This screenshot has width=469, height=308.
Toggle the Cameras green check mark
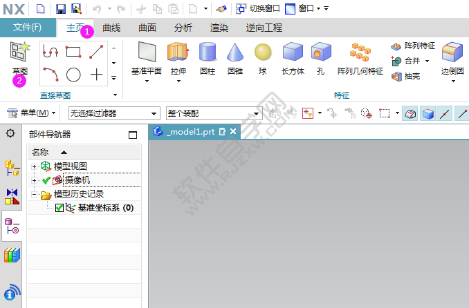pos(46,180)
